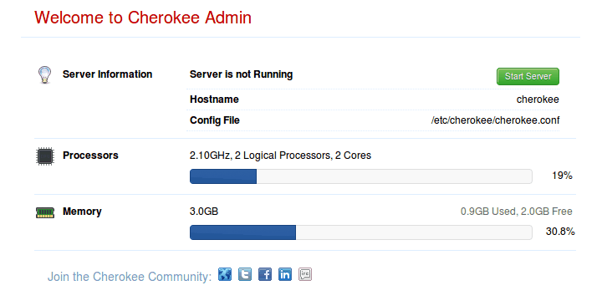The image size is (602, 301).
Task: Select the config file path /etc/cherokee/cherokee.conf
Action: tap(495, 120)
